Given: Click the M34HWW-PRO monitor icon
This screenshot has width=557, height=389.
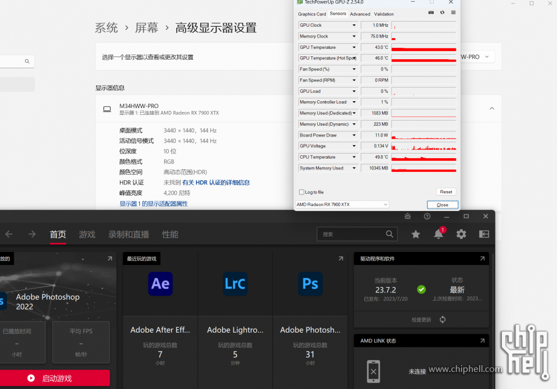Looking at the screenshot, I should point(107,109).
